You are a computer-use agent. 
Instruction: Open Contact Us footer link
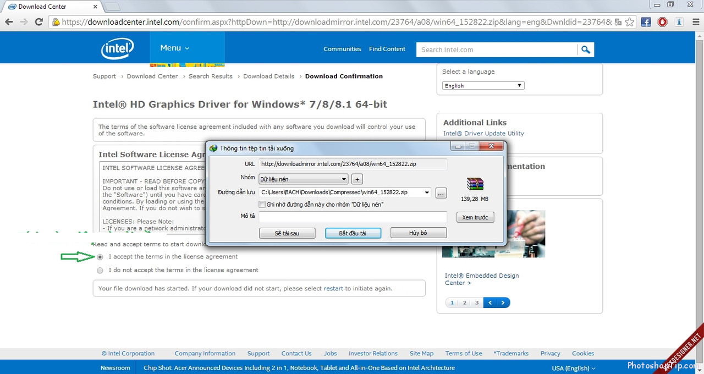[296, 354]
